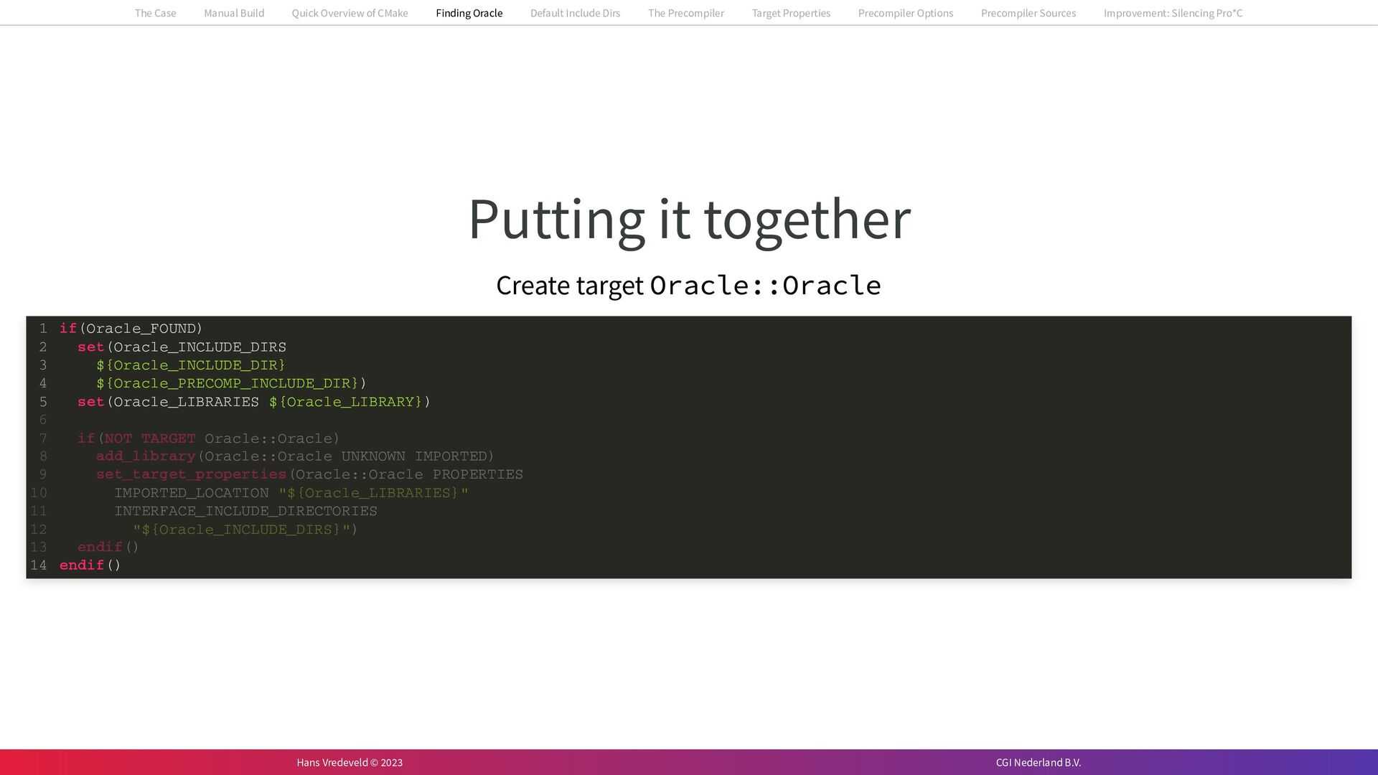Click the Finding Oracle navigation item
Viewport: 1378px width, 775px height.
pyautogui.click(x=469, y=13)
